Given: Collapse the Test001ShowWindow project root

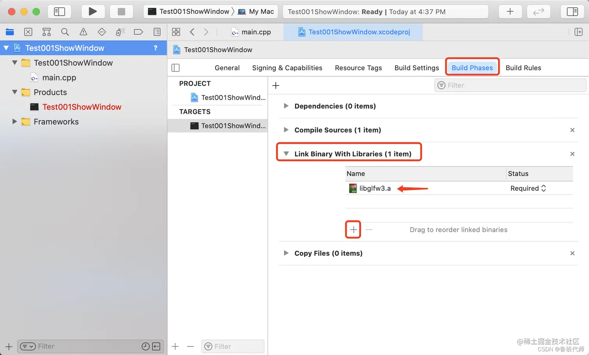Looking at the screenshot, I should (6, 48).
